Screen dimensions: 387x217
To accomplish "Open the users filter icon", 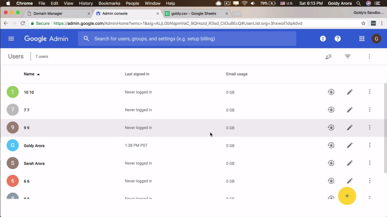I will (x=348, y=57).
